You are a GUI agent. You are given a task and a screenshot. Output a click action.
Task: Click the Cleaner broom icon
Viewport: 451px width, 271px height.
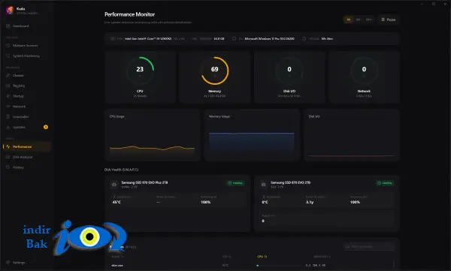coord(8,75)
